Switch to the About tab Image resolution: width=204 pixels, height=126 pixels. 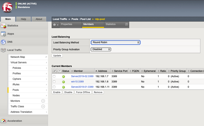(39, 19)
